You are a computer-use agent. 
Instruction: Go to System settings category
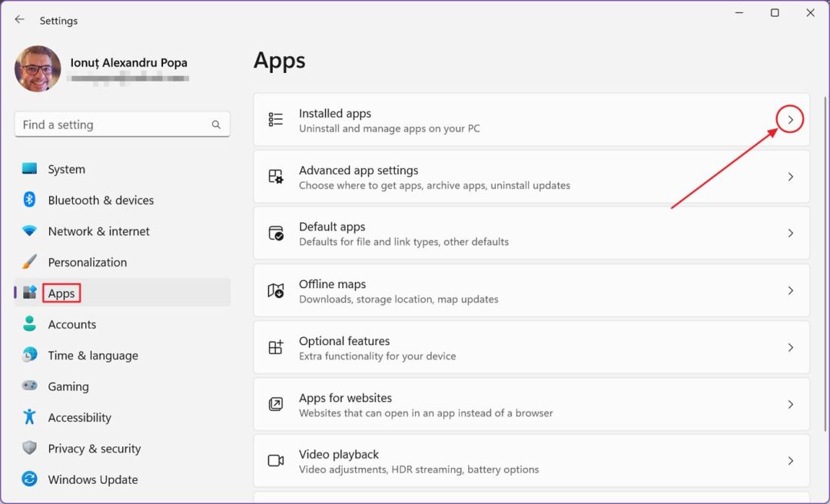tap(122, 169)
